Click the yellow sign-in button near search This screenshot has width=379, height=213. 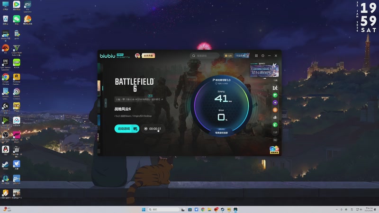[x=228, y=55]
